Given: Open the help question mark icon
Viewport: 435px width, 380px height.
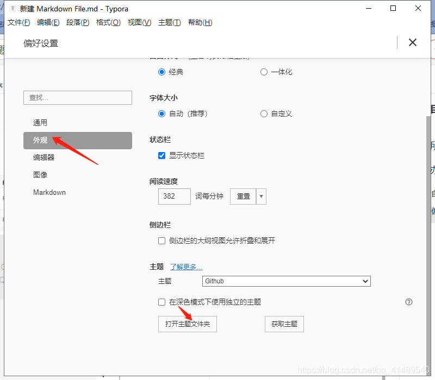Looking at the screenshot, I should [x=409, y=302].
